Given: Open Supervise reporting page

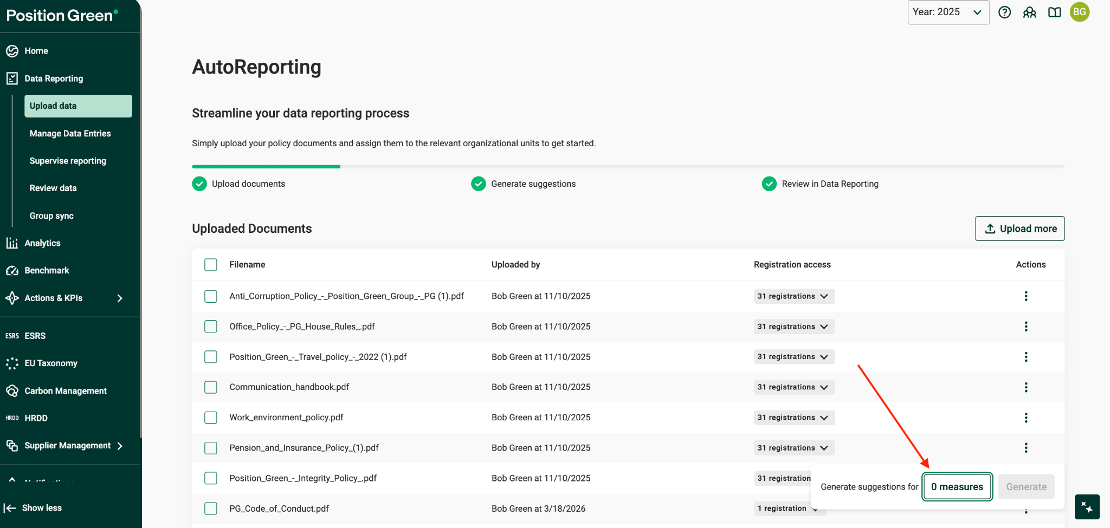Looking at the screenshot, I should tap(68, 161).
